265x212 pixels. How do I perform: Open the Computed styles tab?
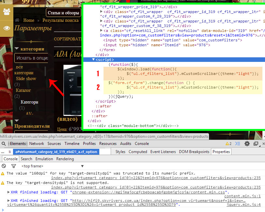click(x=137, y=152)
